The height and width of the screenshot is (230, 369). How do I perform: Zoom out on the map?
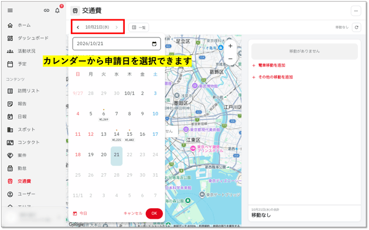[230, 59]
